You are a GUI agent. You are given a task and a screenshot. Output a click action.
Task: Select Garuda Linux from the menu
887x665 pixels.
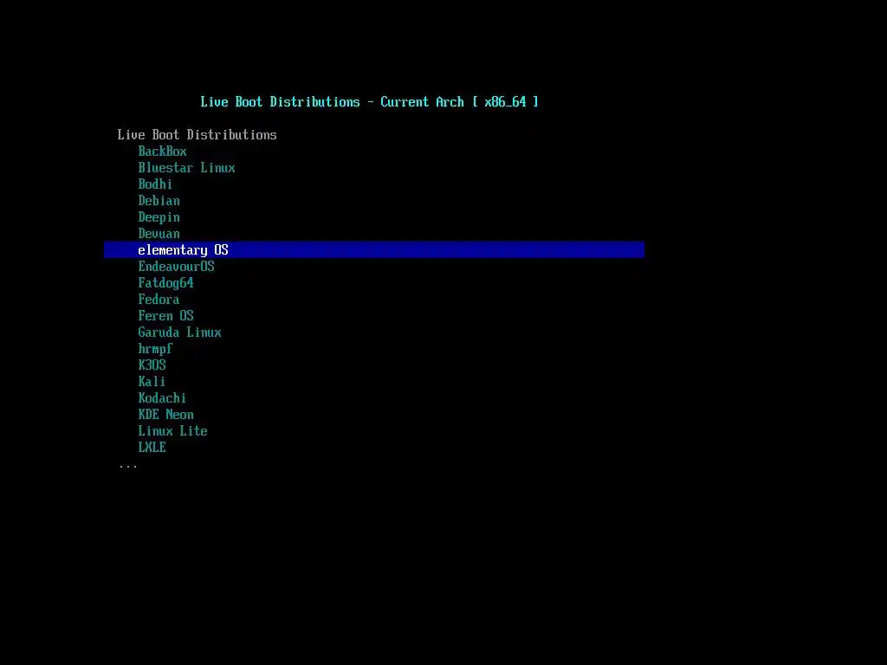(180, 332)
